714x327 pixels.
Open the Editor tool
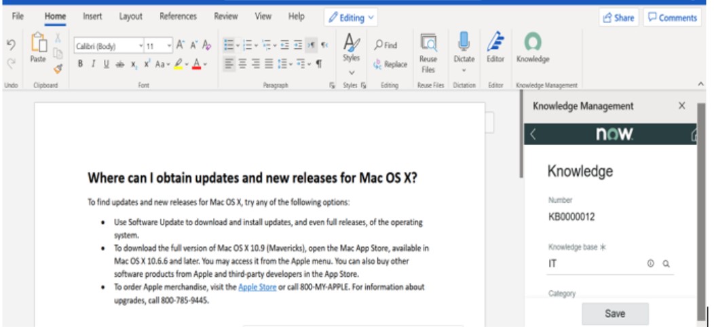495,43
